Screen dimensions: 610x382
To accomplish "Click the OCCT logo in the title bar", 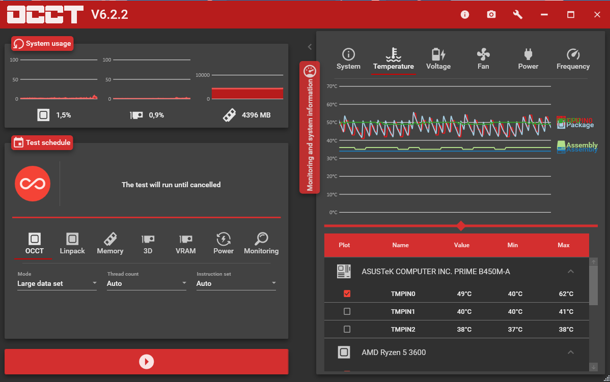I will point(45,14).
